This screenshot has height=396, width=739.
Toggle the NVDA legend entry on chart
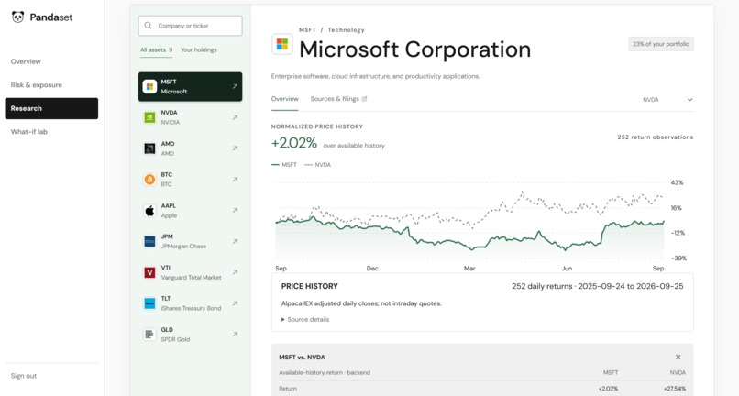point(317,164)
